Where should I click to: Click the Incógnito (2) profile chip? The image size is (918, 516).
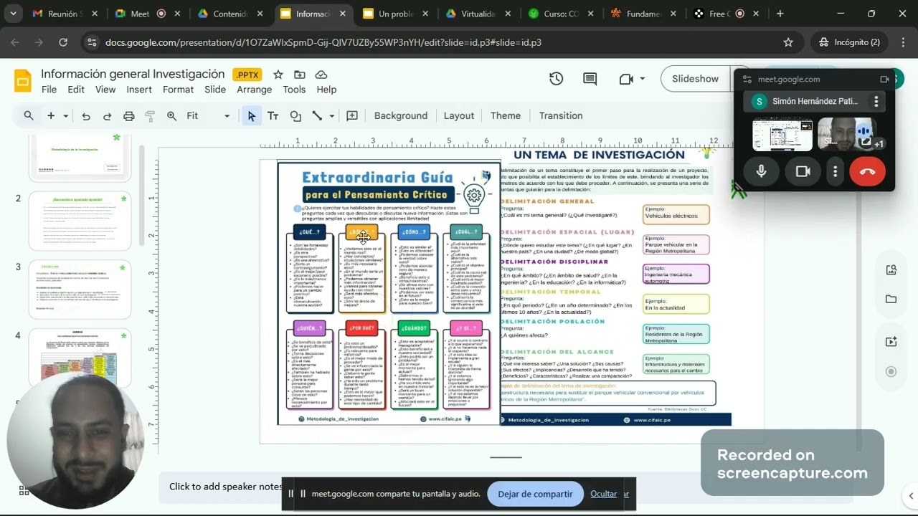pyautogui.click(x=850, y=42)
